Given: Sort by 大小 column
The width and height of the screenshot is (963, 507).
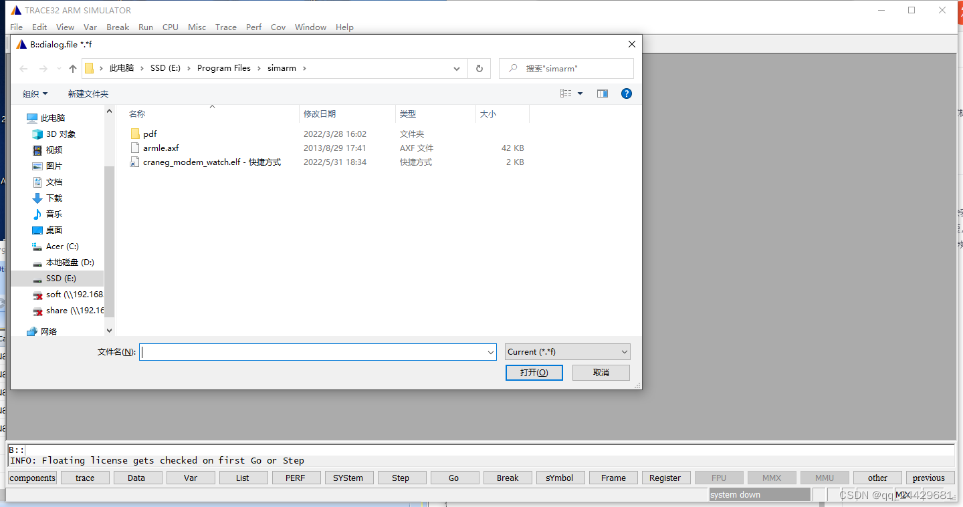Looking at the screenshot, I should pos(488,114).
